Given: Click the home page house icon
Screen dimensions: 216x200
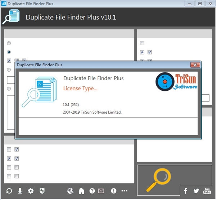Looking at the screenshot, I should click(81, 191).
